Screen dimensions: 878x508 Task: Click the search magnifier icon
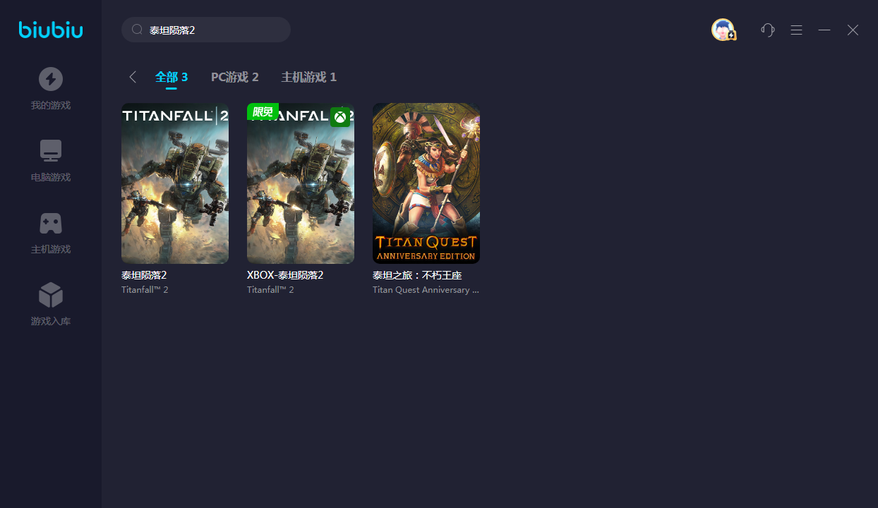[138, 30]
